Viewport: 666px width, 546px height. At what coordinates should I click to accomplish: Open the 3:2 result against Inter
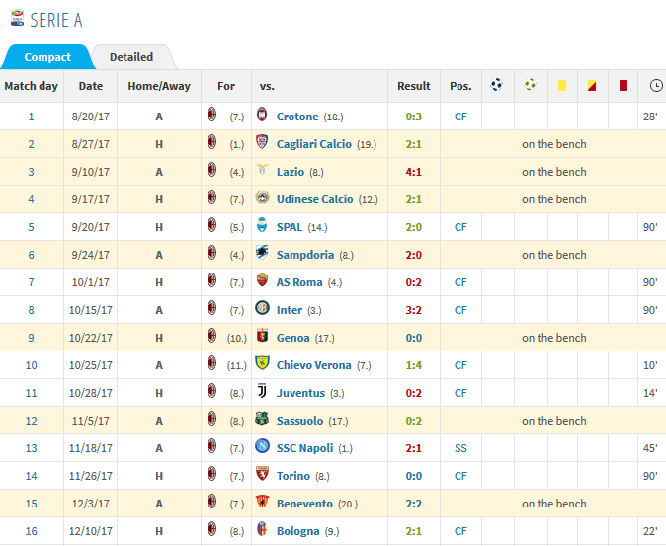coord(414,310)
